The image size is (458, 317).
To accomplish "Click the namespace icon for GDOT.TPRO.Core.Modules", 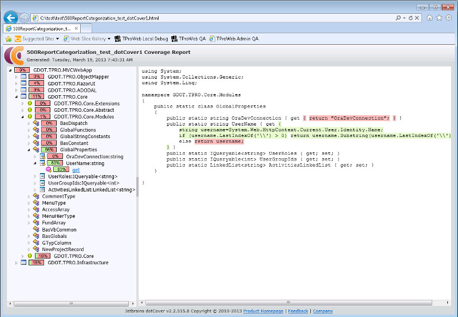I will (x=30, y=116).
